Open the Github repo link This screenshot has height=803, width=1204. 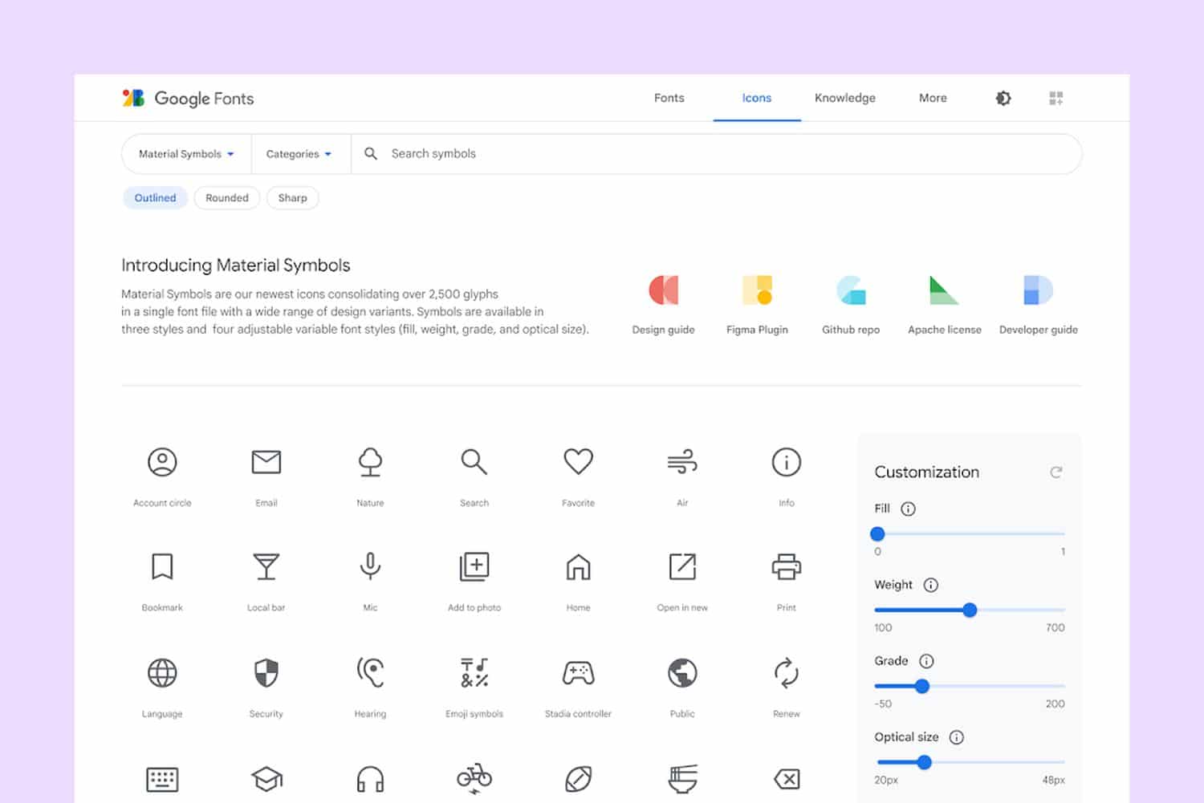coord(851,305)
